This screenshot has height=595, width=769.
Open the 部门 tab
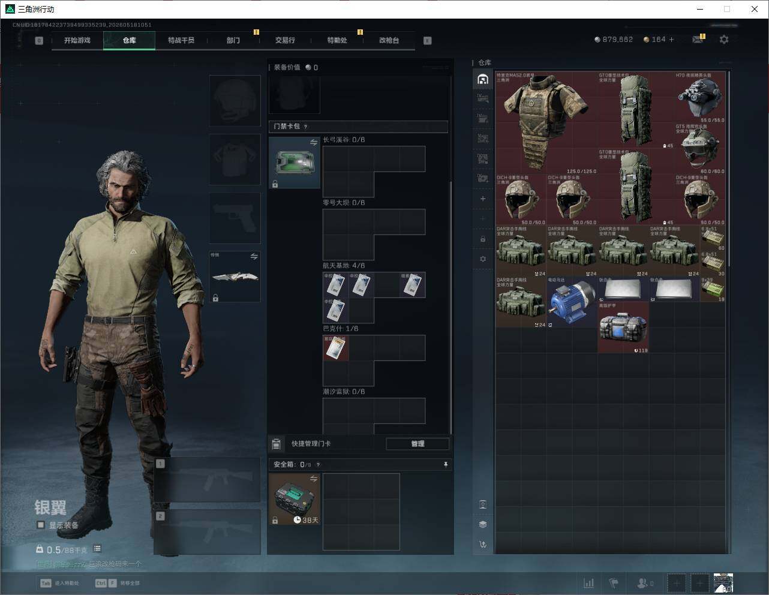click(x=233, y=40)
